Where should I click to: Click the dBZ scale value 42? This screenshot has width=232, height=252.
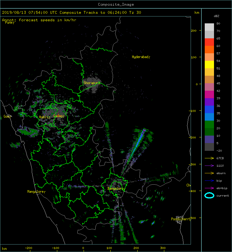click(x=218, y=91)
